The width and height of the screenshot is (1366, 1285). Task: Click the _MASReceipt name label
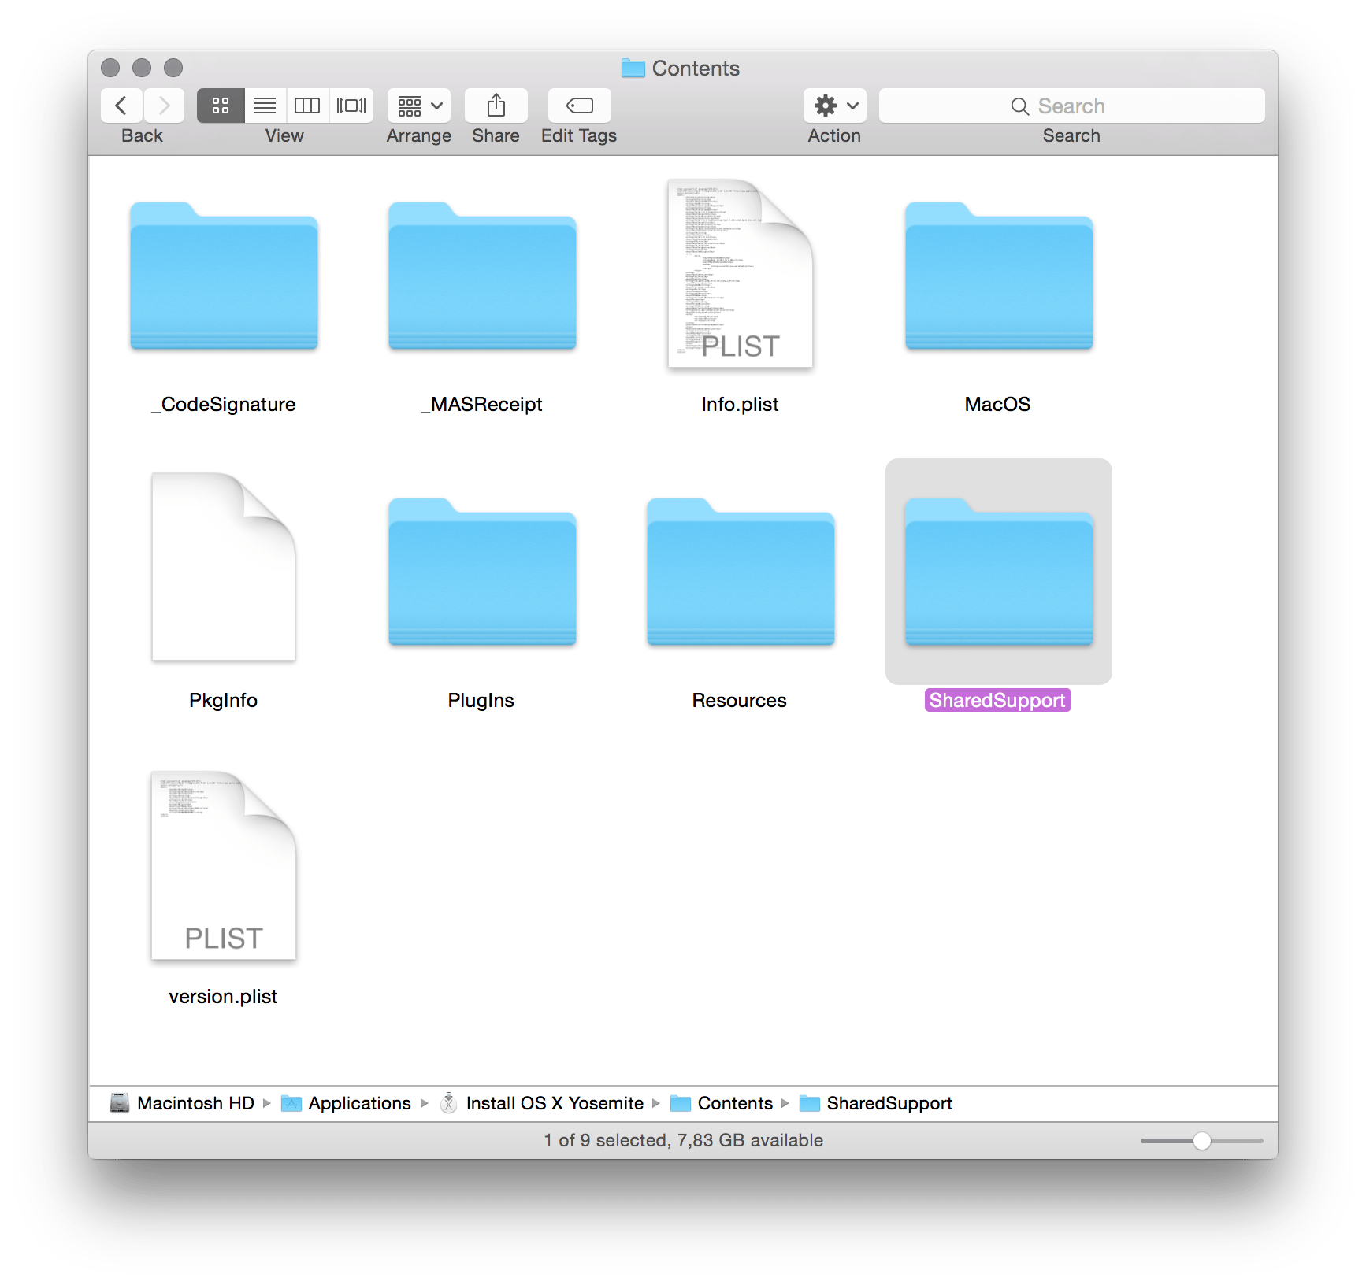[482, 405]
